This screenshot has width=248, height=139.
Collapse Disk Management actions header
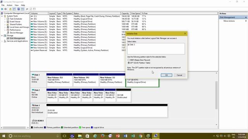click(246, 17)
